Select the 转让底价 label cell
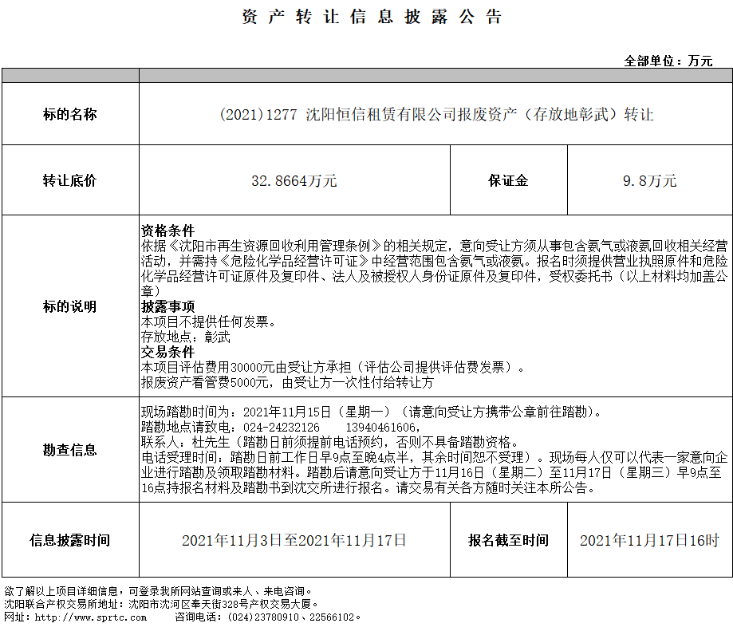Screen dimensions: 733x631 70,180
